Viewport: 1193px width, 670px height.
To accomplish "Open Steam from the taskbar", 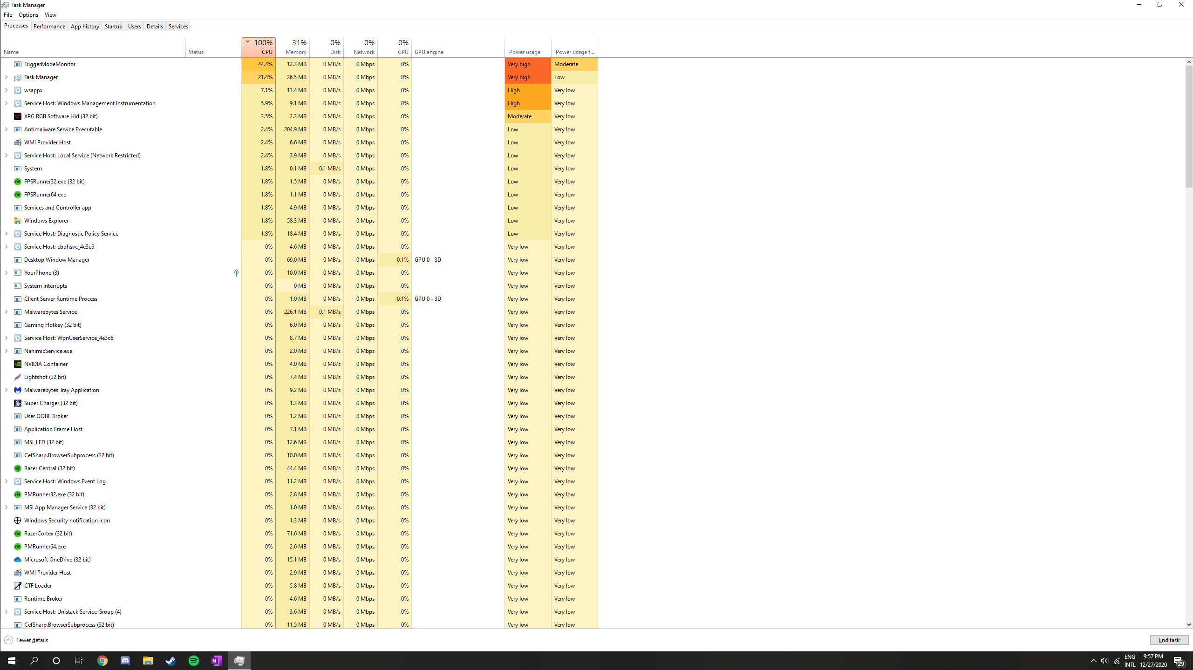I will click(x=170, y=661).
